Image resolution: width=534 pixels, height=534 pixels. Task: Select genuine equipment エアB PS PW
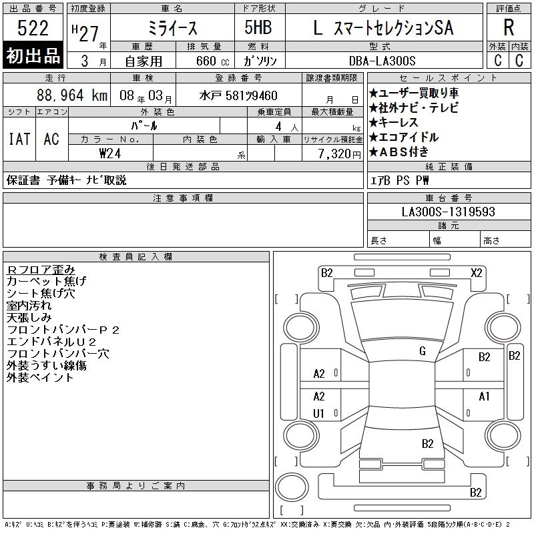[x=400, y=180]
